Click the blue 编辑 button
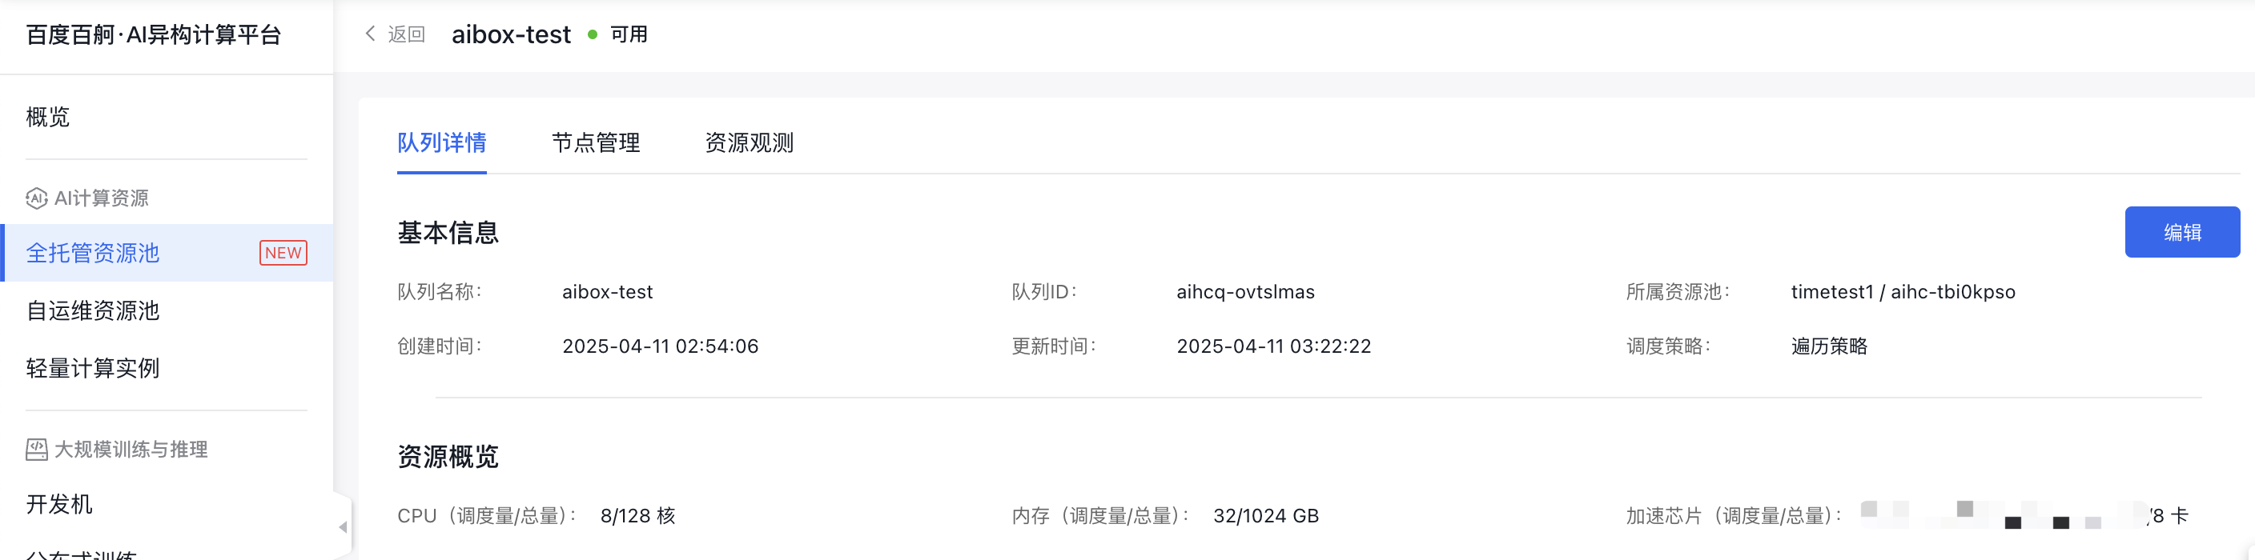 pos(2181,232)
